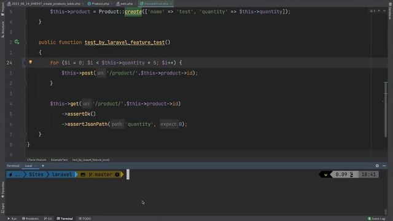The image size is (393, 221).
Task: Click test function closing brace fold marker
Action: (25, 134)
